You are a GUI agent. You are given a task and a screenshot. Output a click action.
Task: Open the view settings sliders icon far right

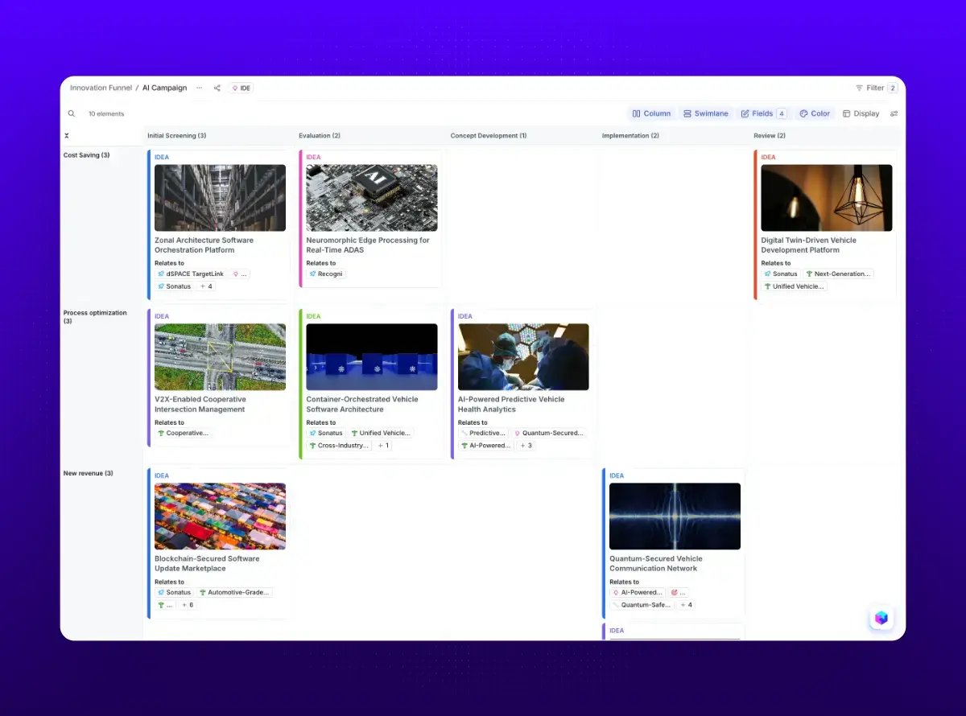point(894,113)
